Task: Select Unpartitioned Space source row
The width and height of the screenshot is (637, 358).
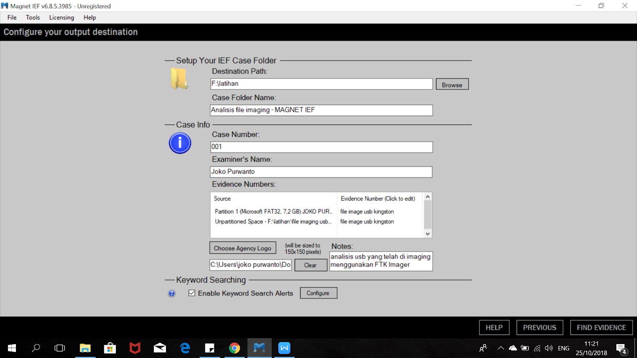Action: [274, 222]
